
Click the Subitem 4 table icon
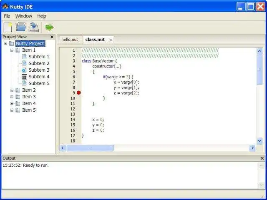24,77
